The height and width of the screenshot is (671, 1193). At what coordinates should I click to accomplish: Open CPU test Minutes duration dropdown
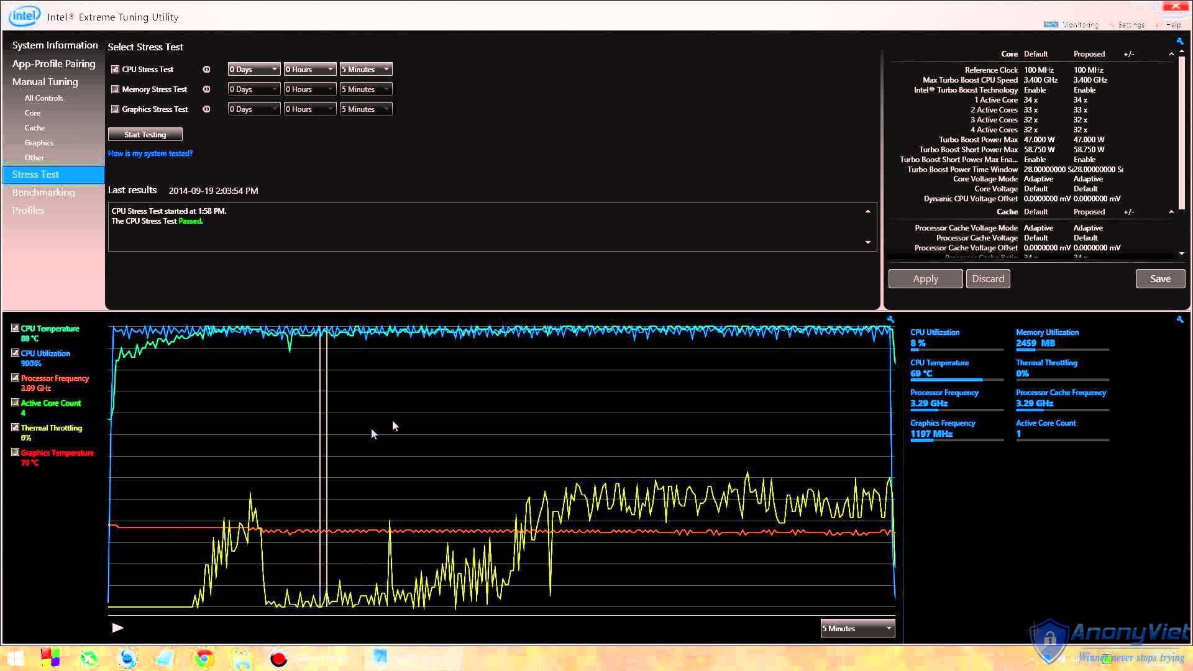365,70
